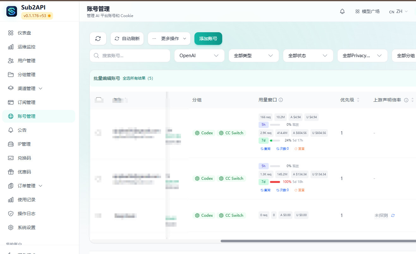Open 模型广场 from the top bar
416x254 pixels.
tap(367, 11)
